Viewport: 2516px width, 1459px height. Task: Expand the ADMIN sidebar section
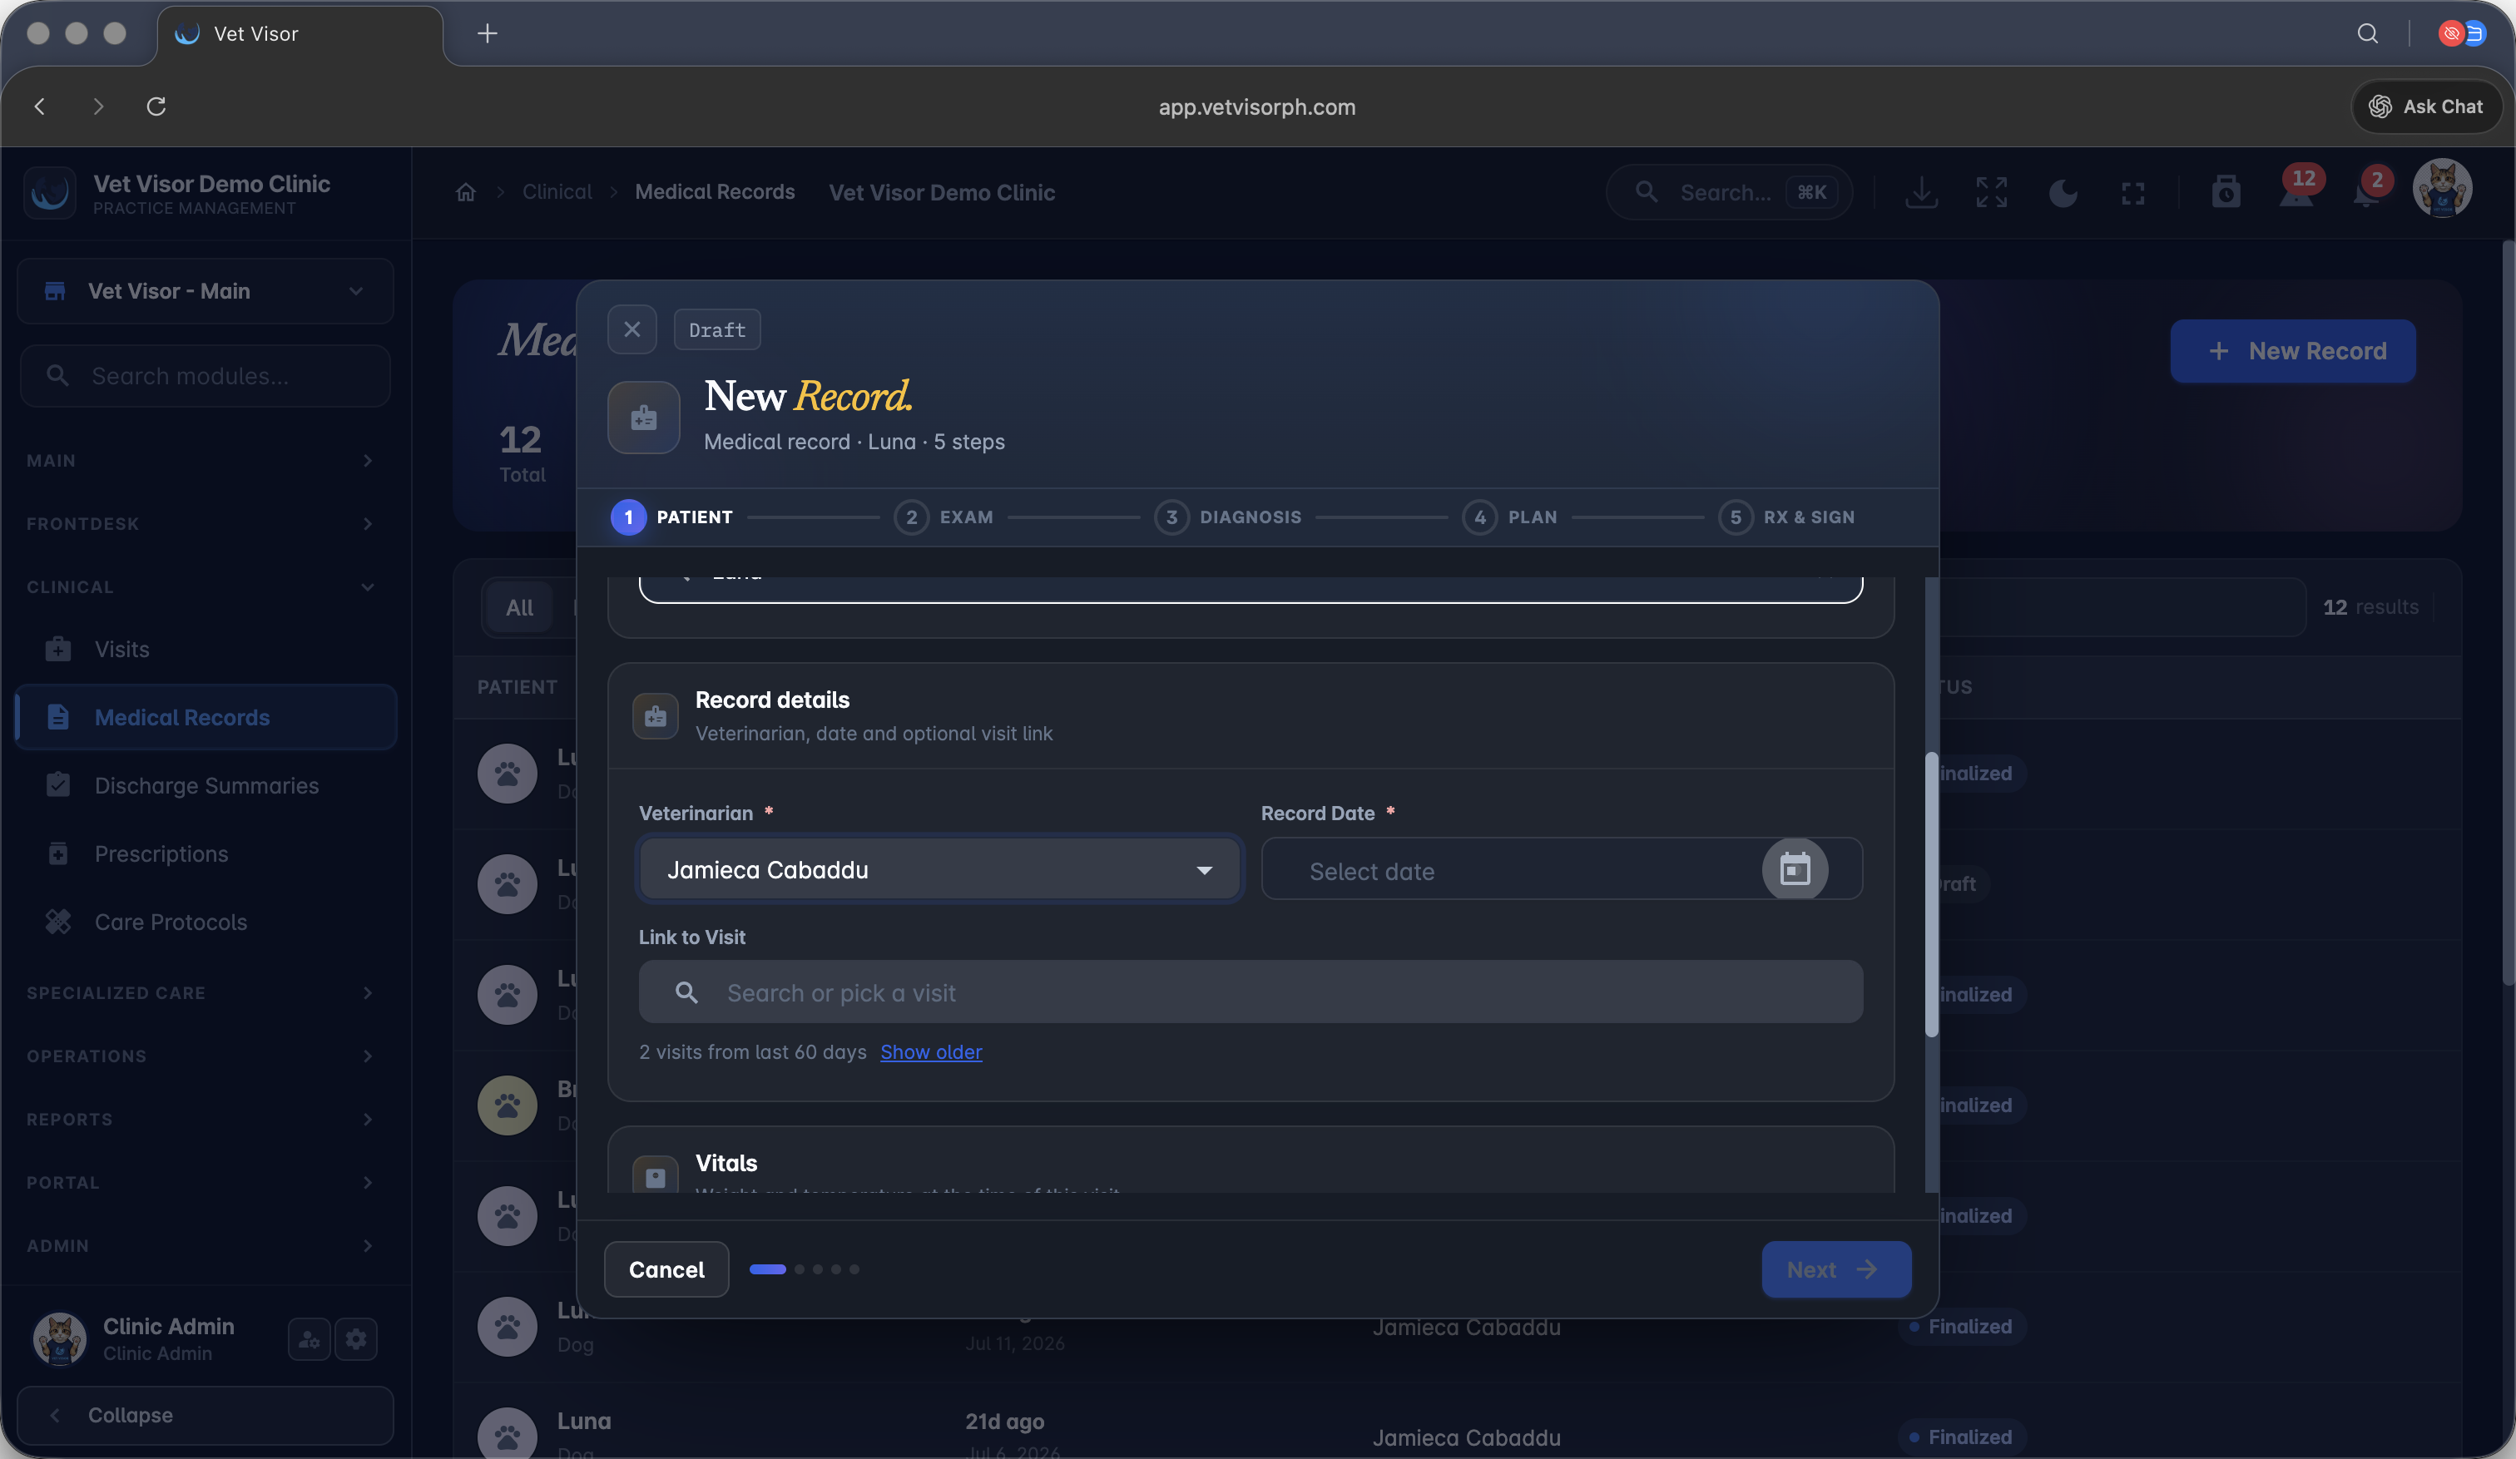pyautogui.click(x=201, y=1245)
